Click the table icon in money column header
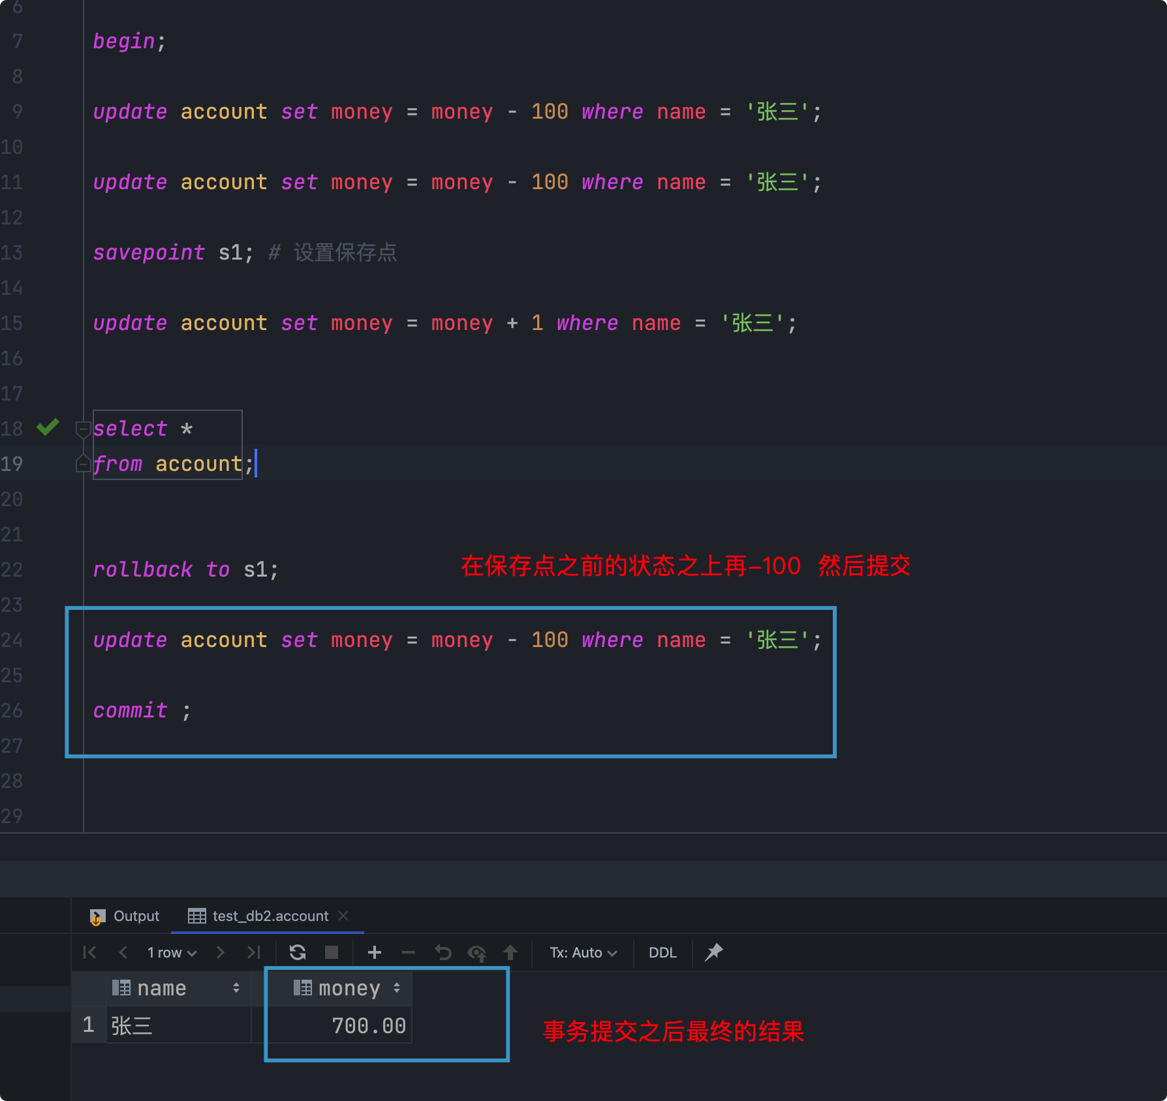 (x=303, y=988)
